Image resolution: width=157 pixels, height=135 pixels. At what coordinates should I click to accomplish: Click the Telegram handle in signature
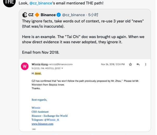point(52,120)
